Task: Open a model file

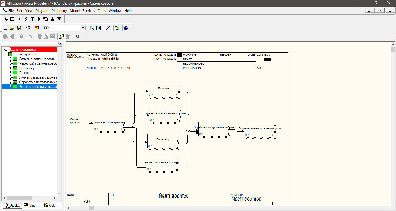Action: [x=12, y=28]
